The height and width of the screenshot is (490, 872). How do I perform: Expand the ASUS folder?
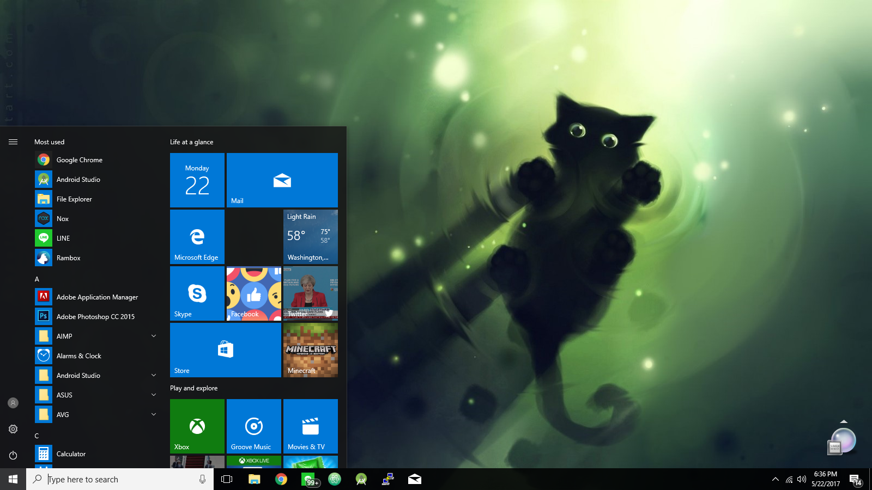[x=154, y=395]
